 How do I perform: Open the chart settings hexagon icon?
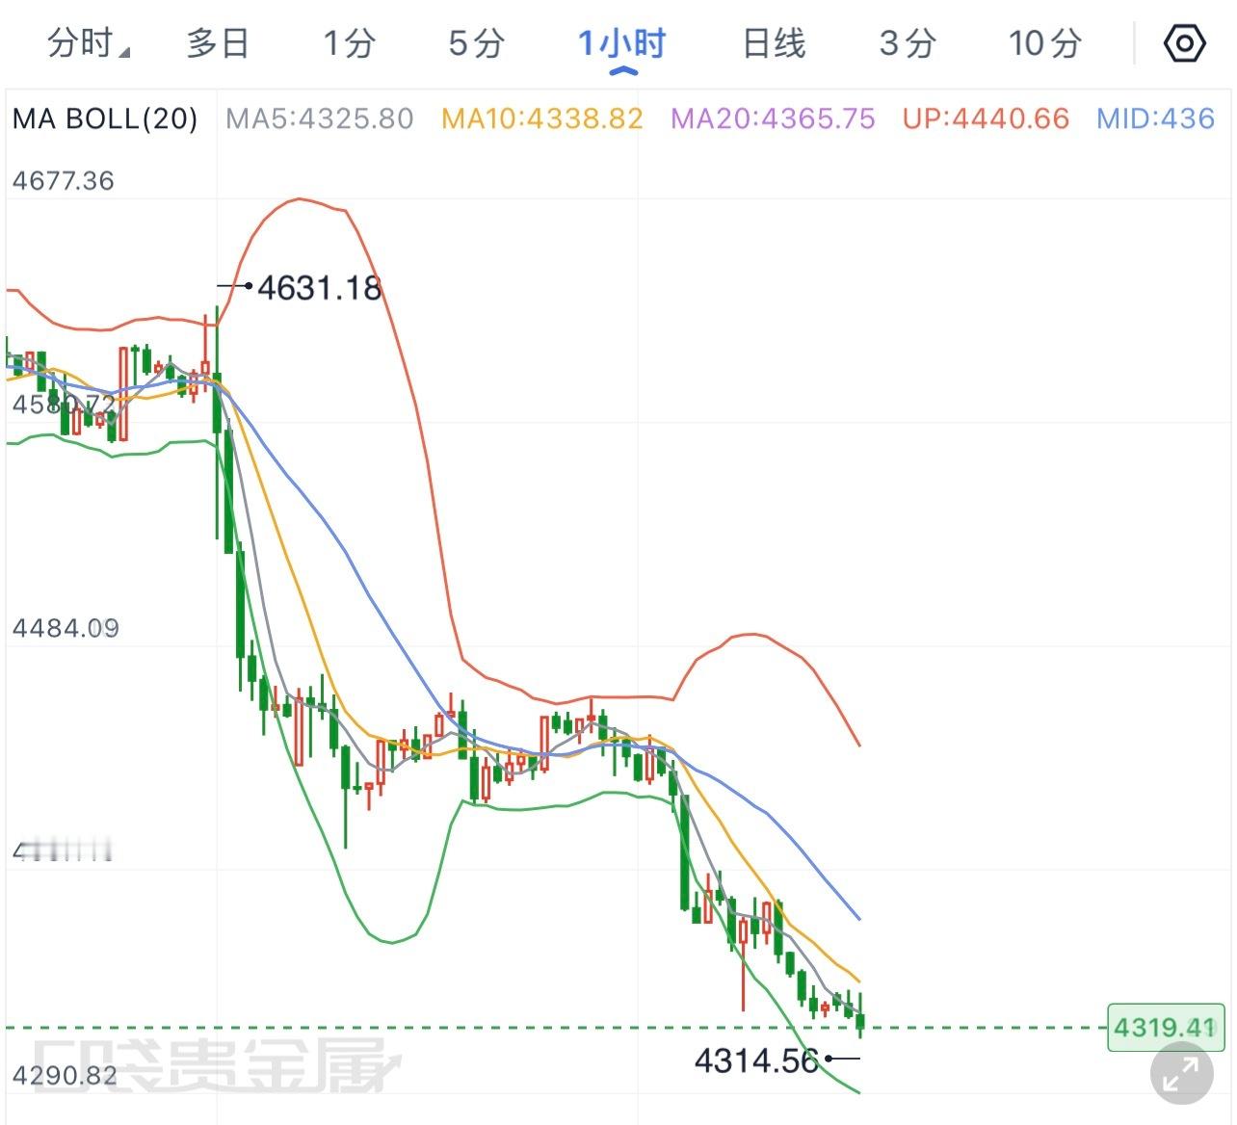coord(1184,43)
